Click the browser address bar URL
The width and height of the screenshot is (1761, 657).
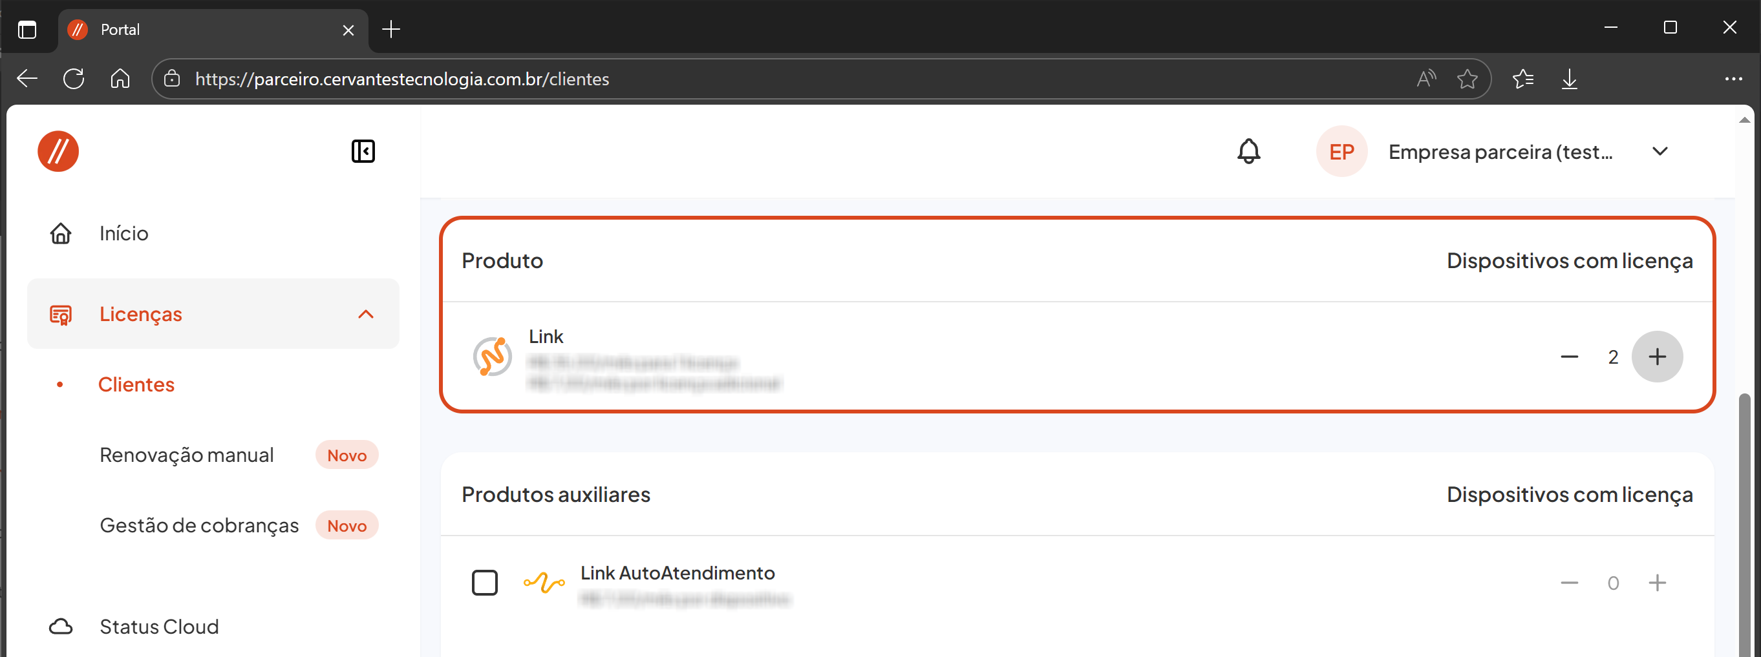tap(402, 79)
